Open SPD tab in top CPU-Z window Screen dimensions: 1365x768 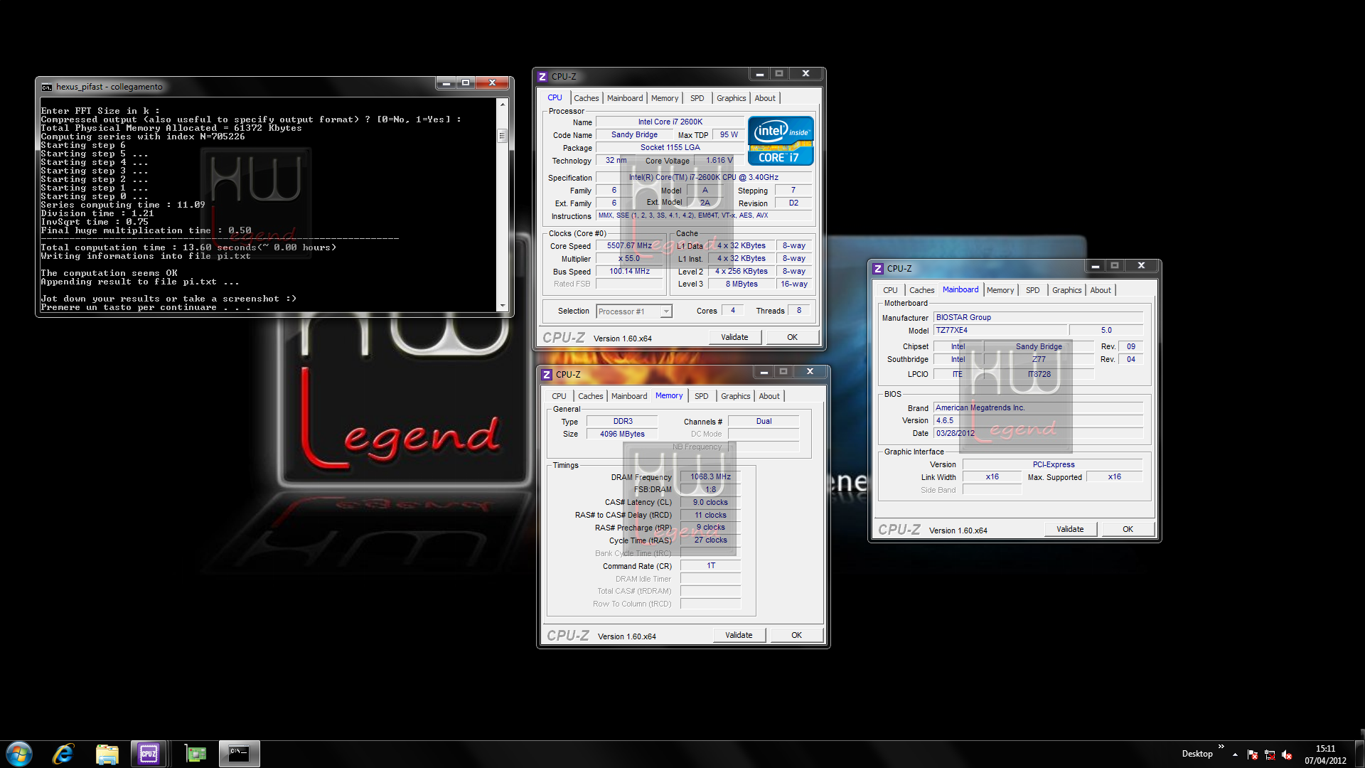pyautogui.click(x=697, y=98)
